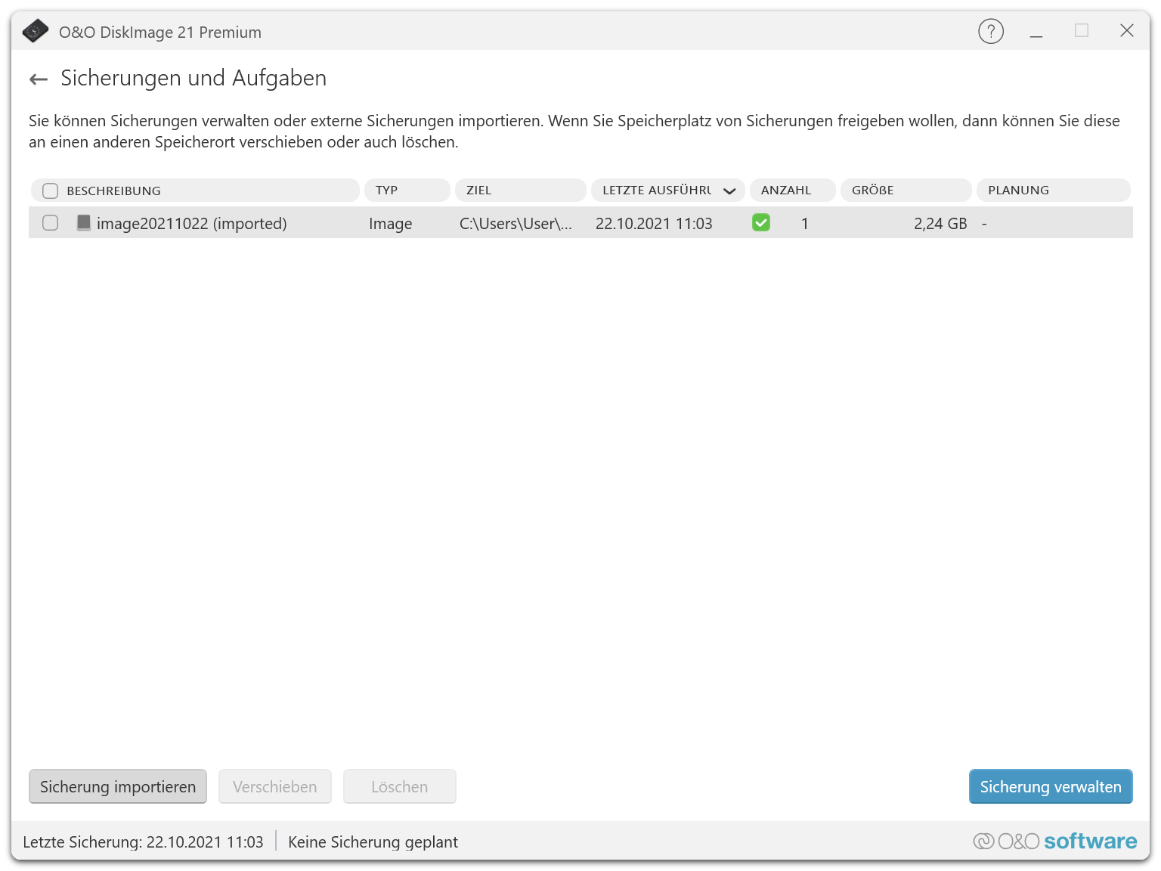
Task: Click the O&O DiskImage app logo icon
Action: pyautogui.click(x=36, y=32)
